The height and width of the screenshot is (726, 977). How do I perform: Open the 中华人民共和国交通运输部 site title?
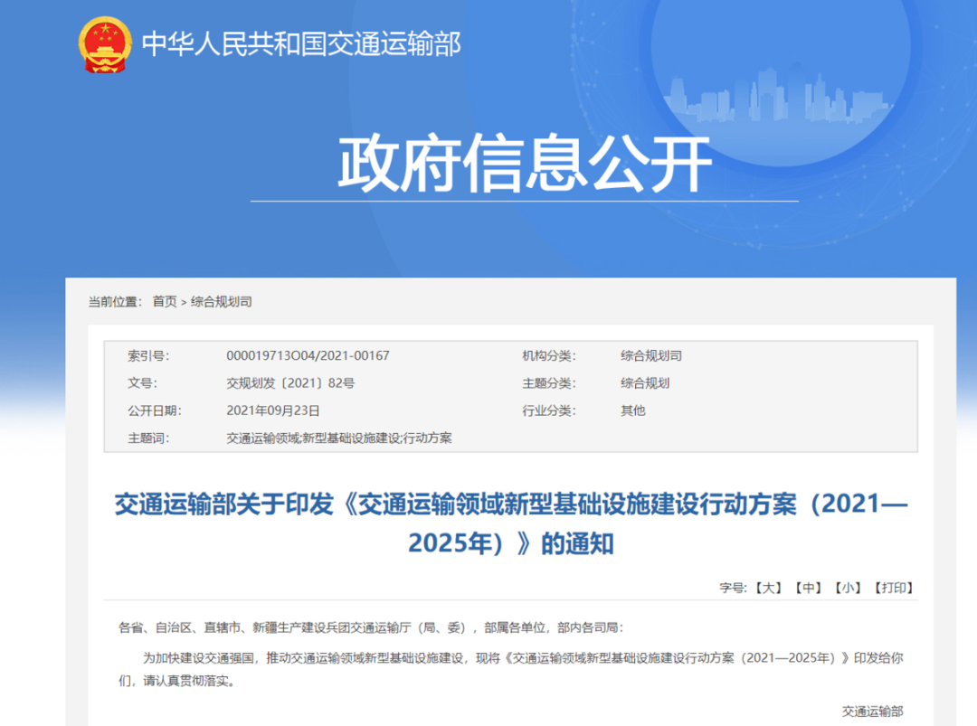(301, 44)
